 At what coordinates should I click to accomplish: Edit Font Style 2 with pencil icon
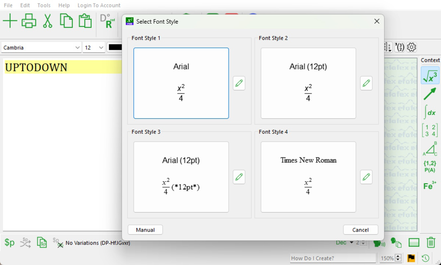(x=366, y=83)
